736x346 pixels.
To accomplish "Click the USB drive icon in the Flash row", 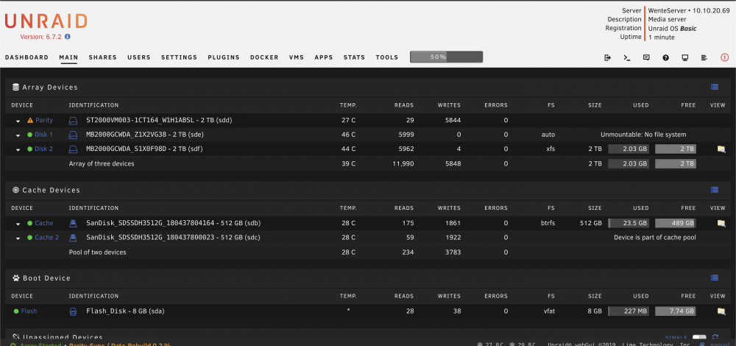I will pyautogui.click(x=73, y=311).
